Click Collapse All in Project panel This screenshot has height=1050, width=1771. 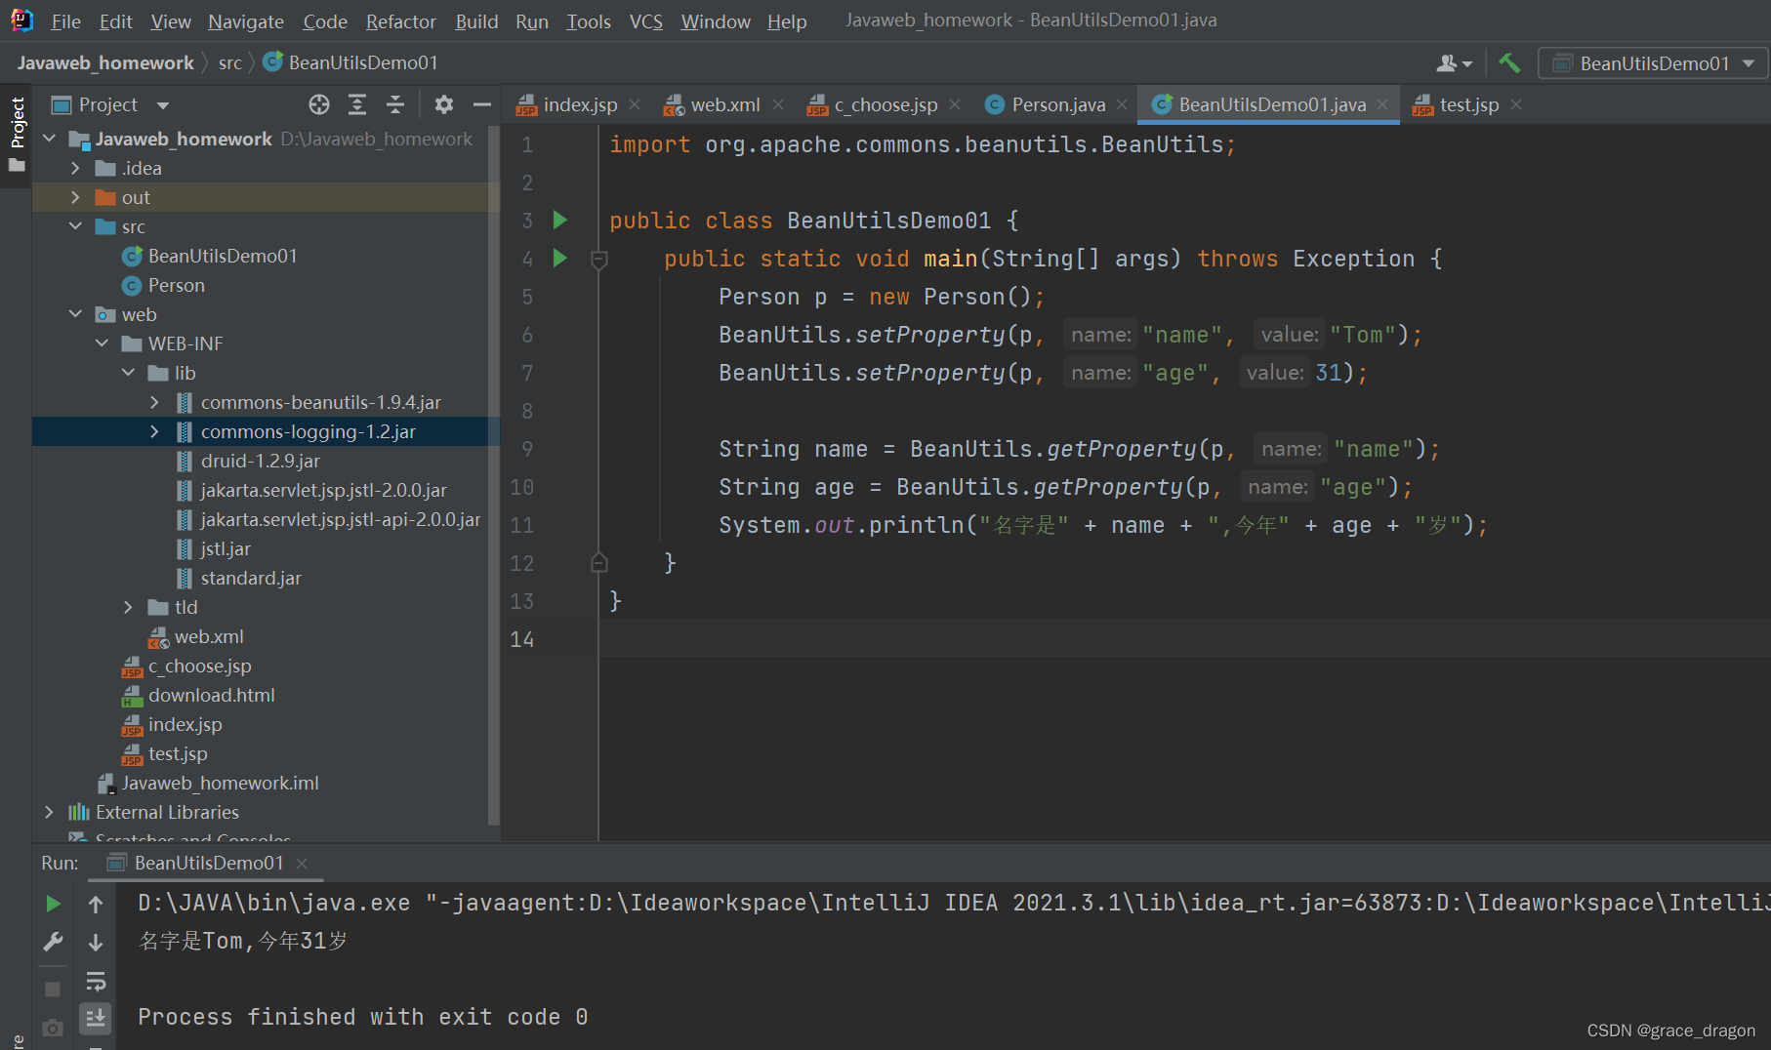tap(395, 104)
